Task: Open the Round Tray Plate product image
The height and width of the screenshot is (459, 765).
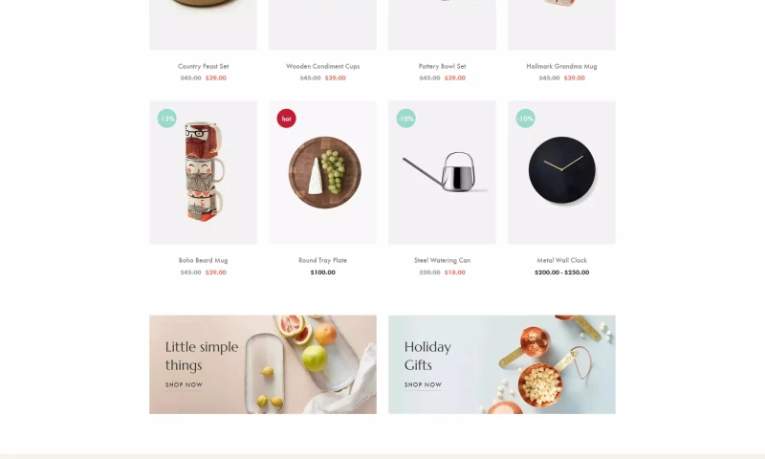Action: pyautogui.click(x=322, y=172)
